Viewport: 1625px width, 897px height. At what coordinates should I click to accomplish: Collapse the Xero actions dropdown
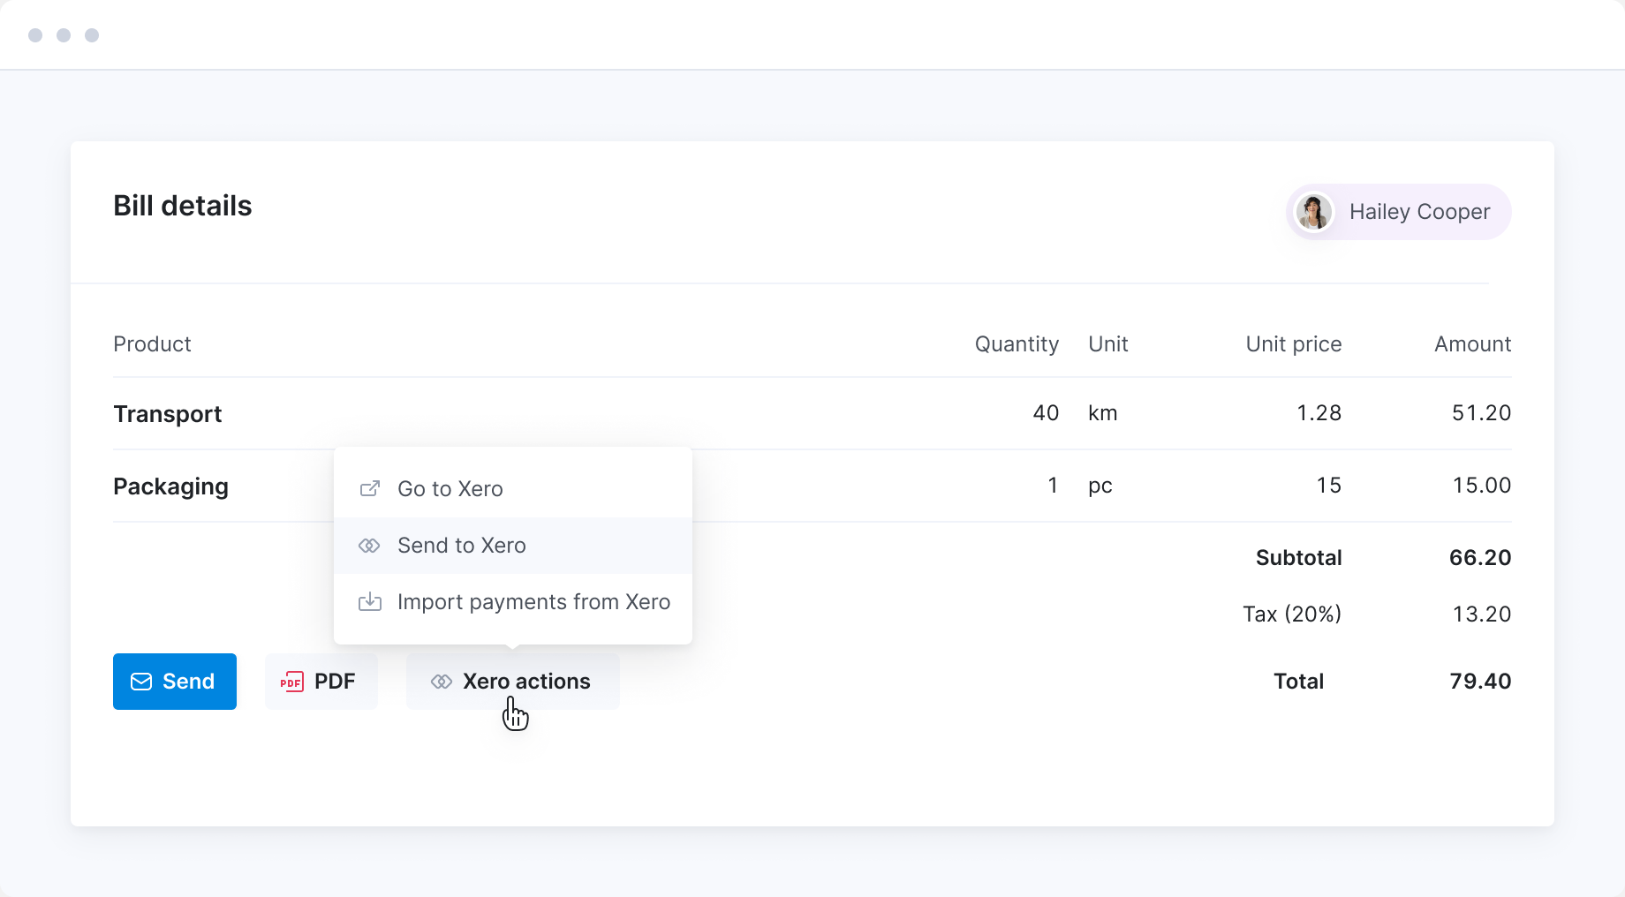[513, 682]
